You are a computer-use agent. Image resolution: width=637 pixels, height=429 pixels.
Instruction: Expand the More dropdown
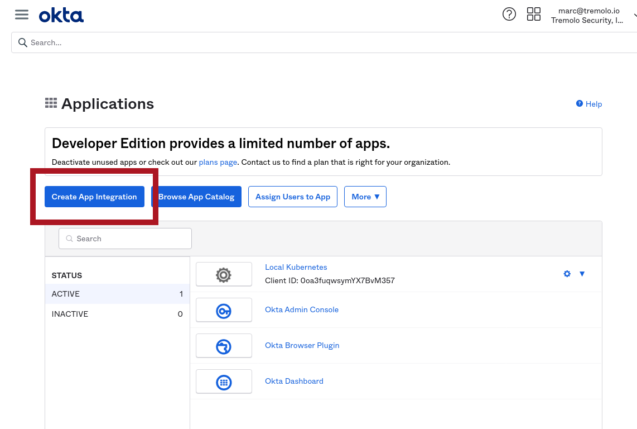tap(365, 197)
